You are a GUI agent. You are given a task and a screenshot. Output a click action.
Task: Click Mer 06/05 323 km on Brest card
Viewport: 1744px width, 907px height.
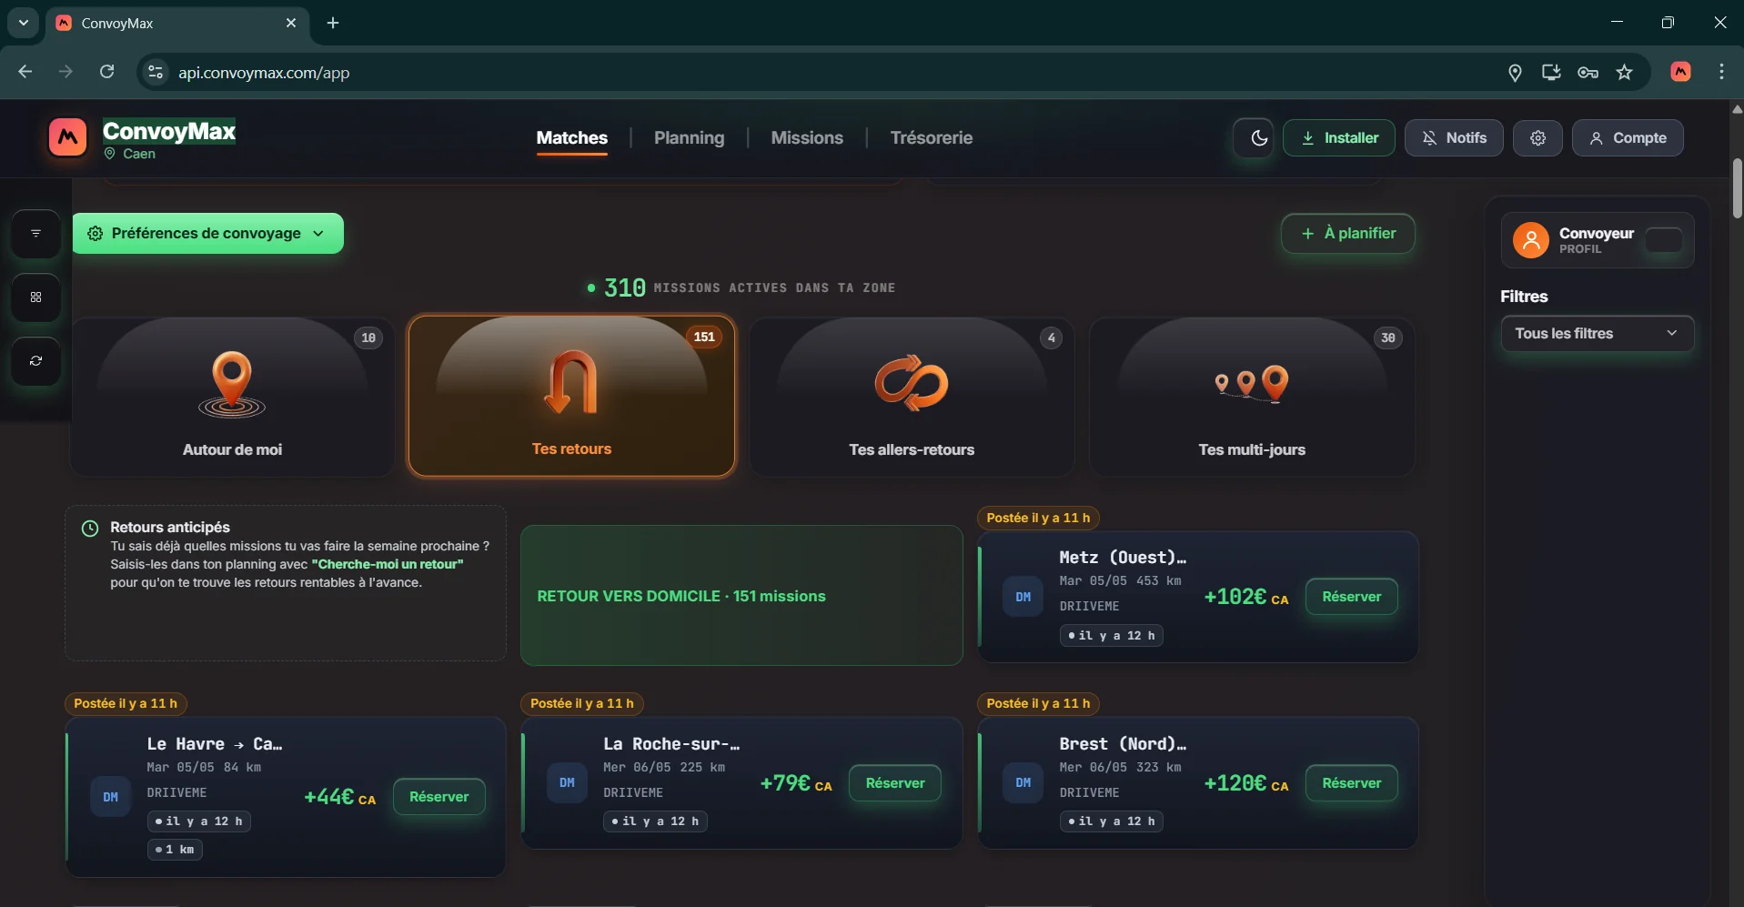point(1120,768)
